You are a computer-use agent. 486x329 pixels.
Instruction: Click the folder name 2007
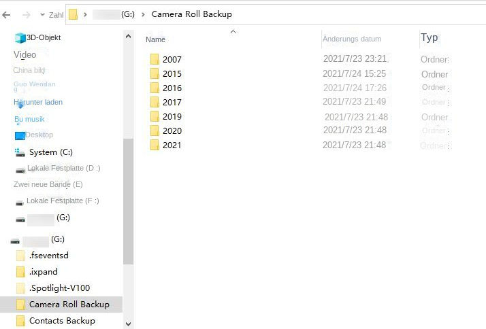click(x=172, y=59)
